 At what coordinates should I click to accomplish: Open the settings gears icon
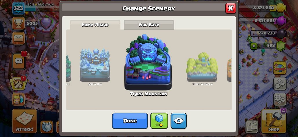280,99
